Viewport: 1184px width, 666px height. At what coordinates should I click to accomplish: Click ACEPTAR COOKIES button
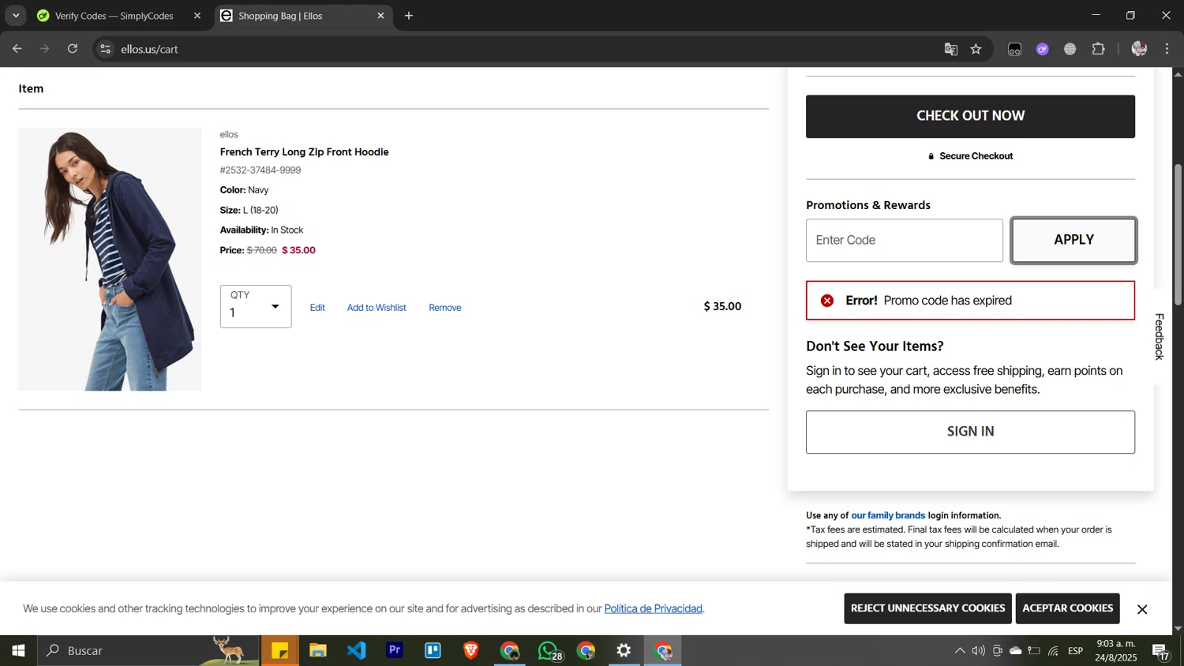pos(1067,608)
